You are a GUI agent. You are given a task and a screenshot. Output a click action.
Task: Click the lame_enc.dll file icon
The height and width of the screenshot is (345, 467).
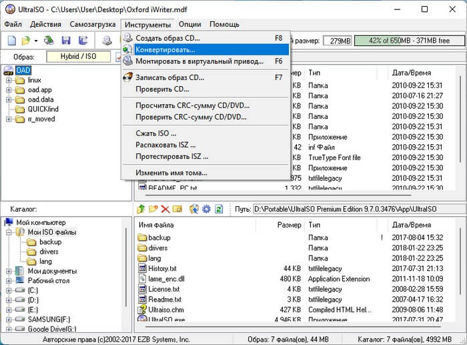(142, 278)
